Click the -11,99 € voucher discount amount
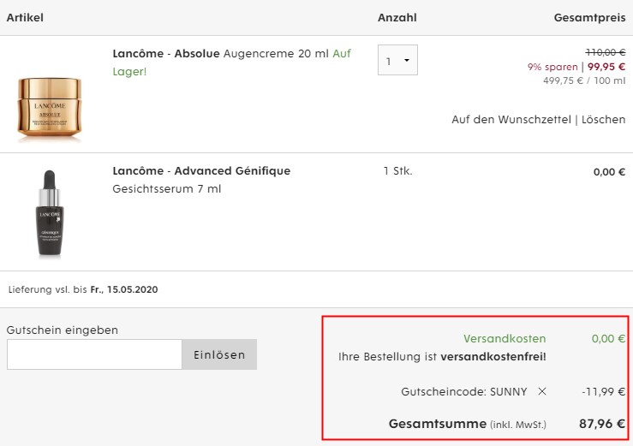This screenshot has width=633, height=446. click(x=604, y=391)
